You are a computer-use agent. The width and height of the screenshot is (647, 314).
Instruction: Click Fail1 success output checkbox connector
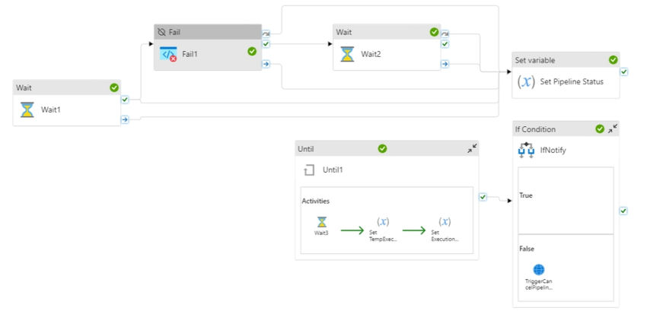pyautogui.click(x=266, y=43)
